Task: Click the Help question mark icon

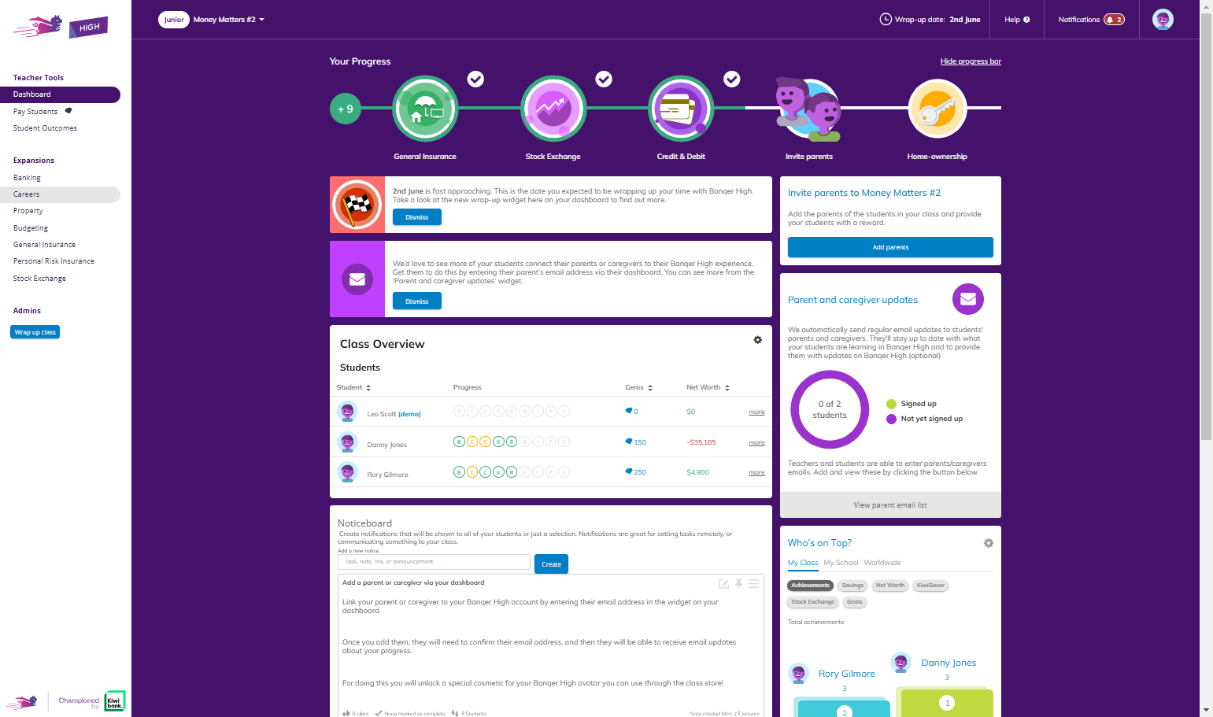Action: click(x=1026, y=20)
